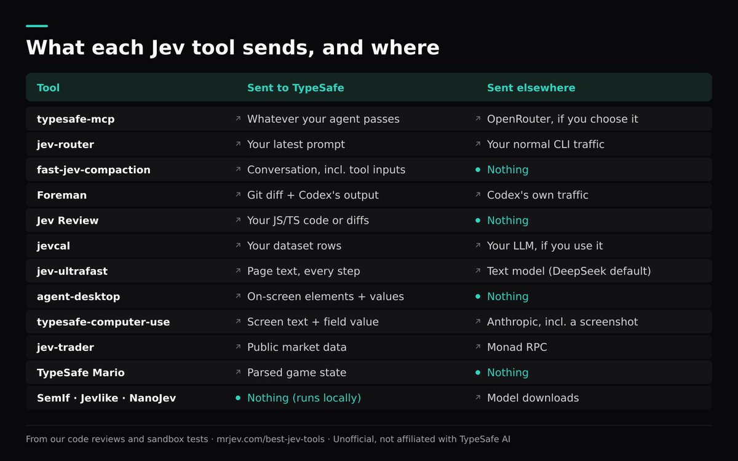Click the teal dot in the TypeSafe Mario row
The width and height of the screenshot is (738, 461).
[x=478, y=372]
